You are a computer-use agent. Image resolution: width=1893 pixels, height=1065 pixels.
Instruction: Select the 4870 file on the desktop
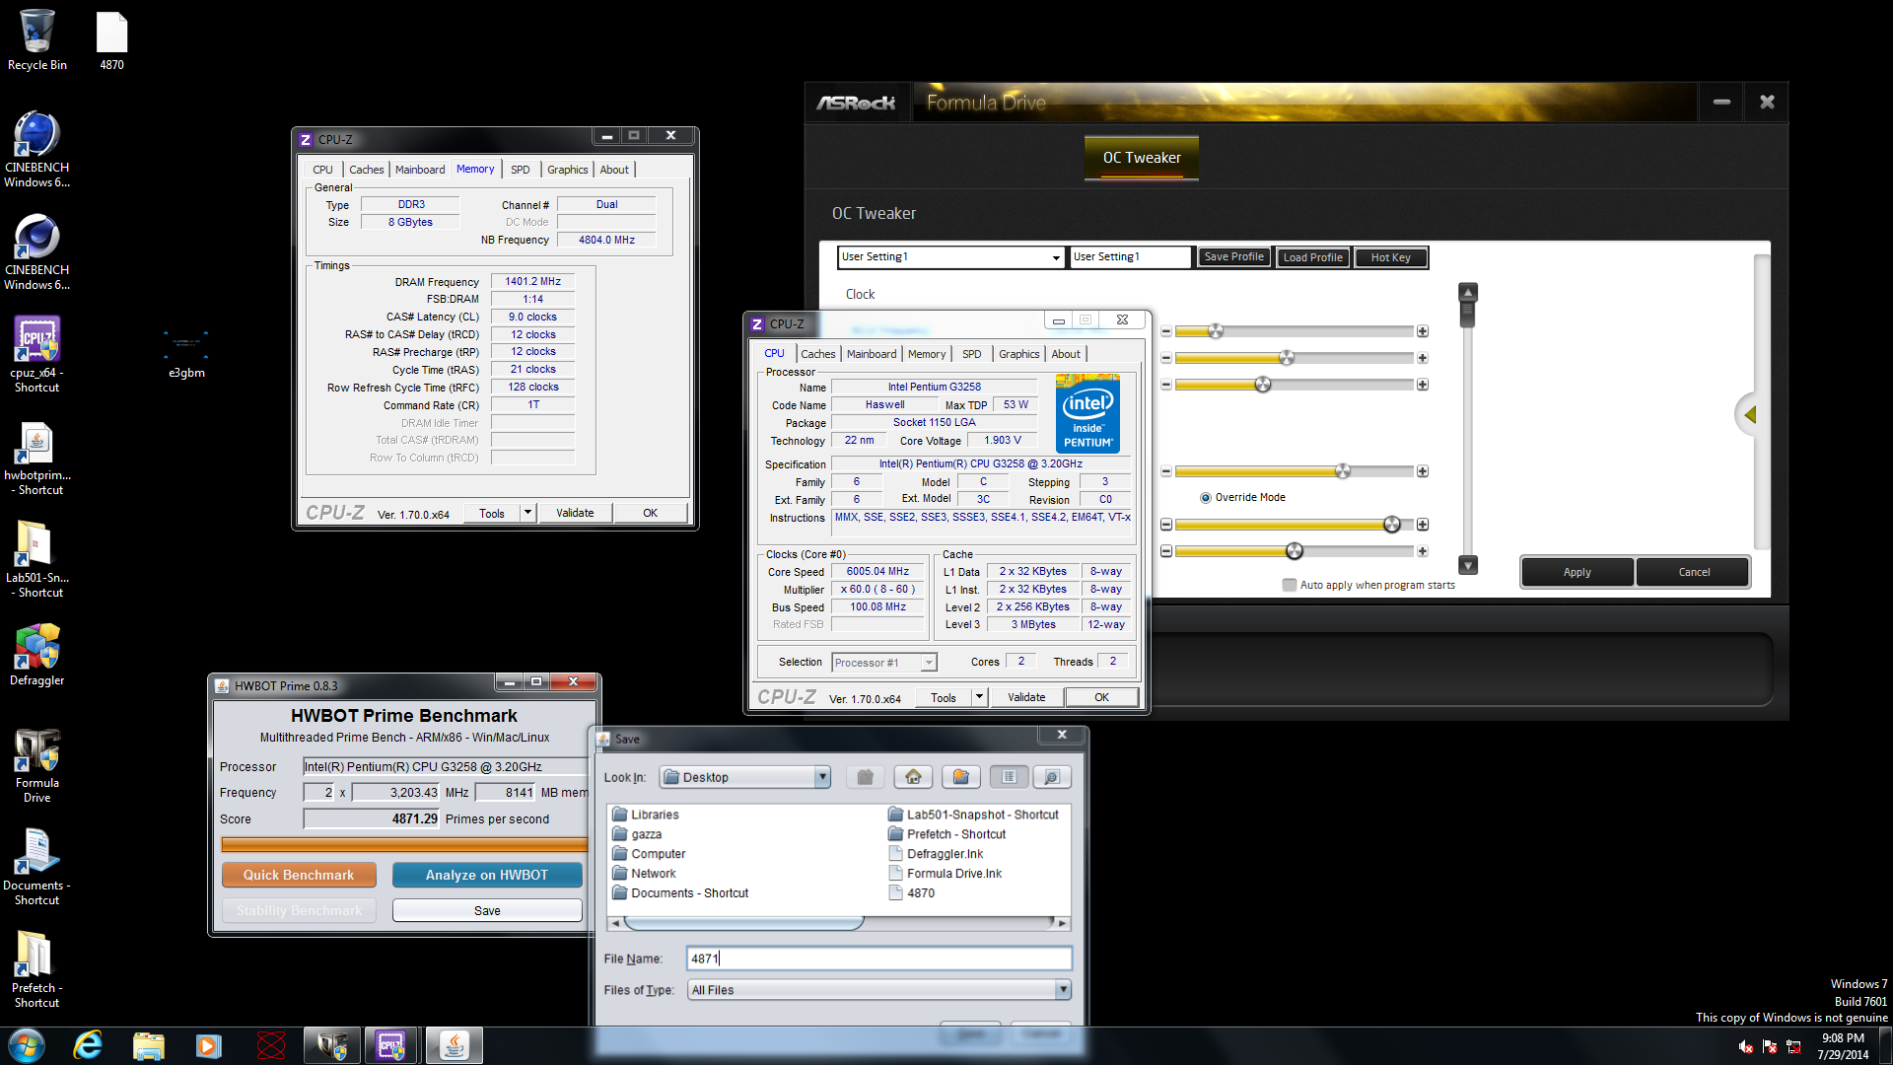(111, 40)
